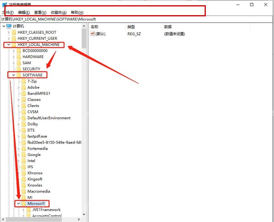Viewport: 274px width, 222px height.
Task: Expand the Adobe key
Action: point(19,87)
